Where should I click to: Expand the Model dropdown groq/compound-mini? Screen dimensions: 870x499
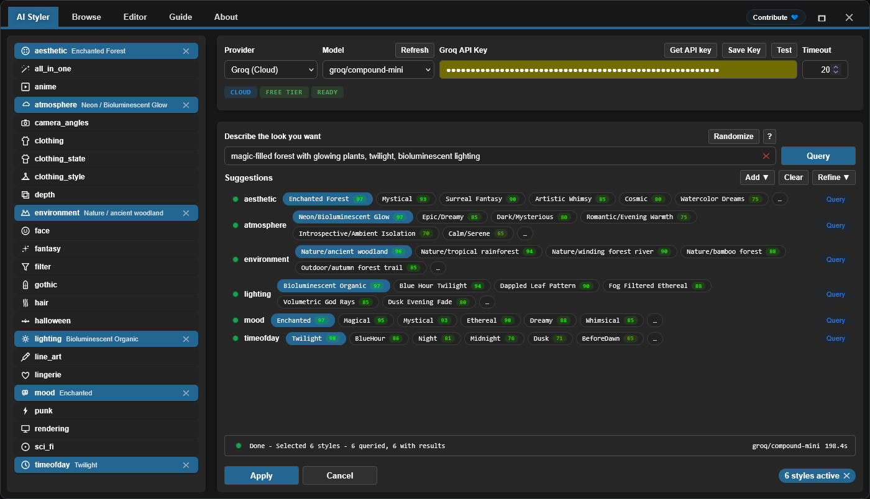378,70
